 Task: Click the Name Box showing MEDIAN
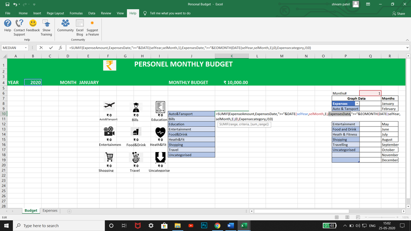click(13, 48)
